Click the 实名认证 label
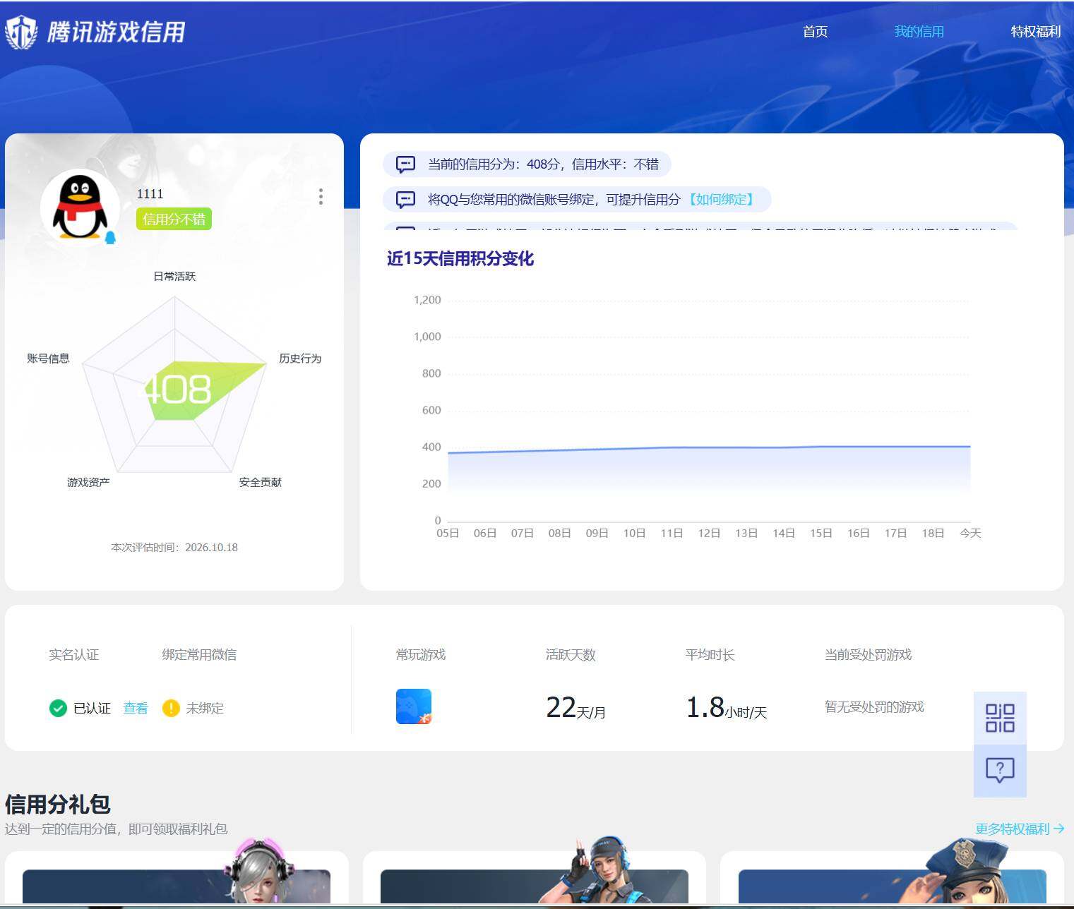1074x909 pixels. [x=74, y=654]
